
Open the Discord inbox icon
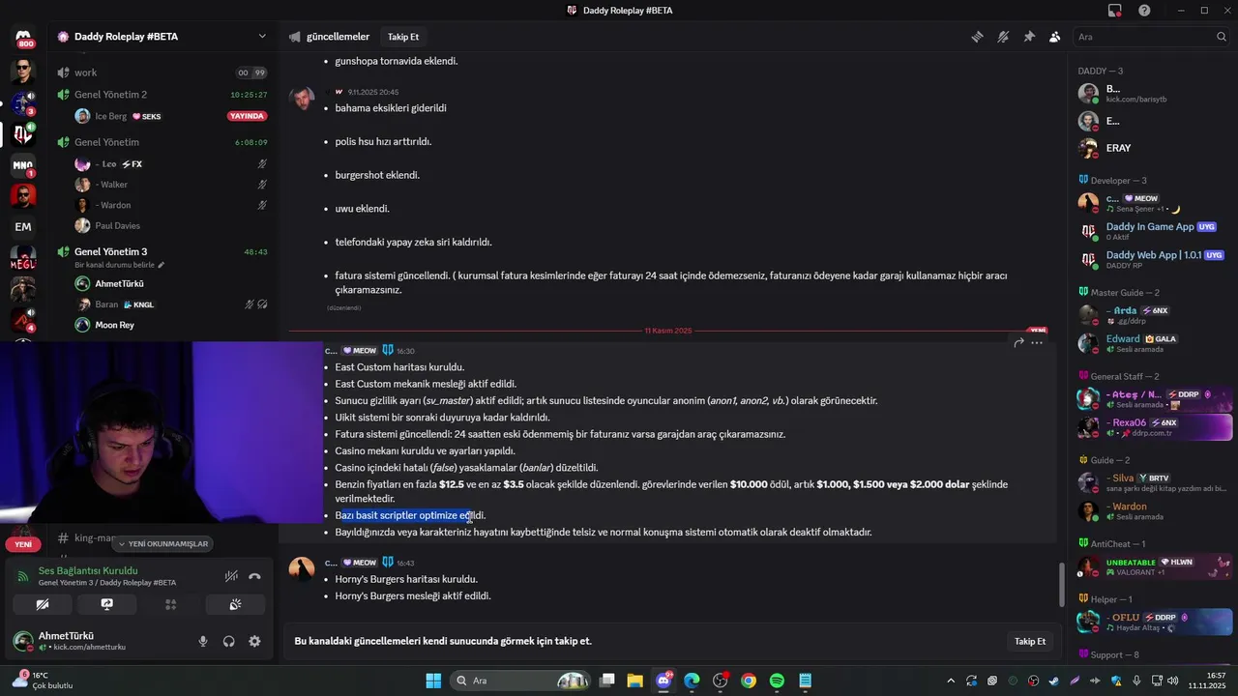(x=1115, y=11)
